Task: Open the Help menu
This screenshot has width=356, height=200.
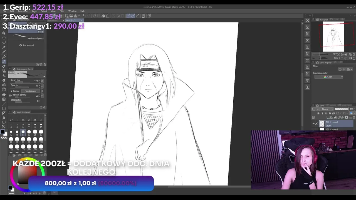Action: pyautogui.click(x=83, y=11)
